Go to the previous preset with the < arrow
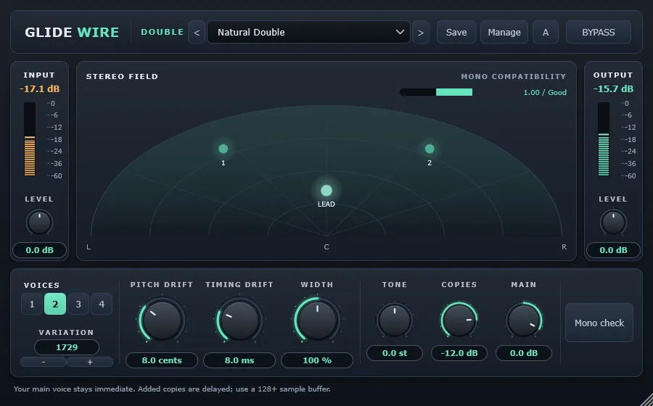653x406 pixels. click(197, 33)
